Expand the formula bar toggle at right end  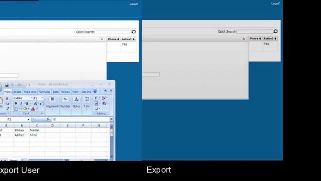click(111, 119)
